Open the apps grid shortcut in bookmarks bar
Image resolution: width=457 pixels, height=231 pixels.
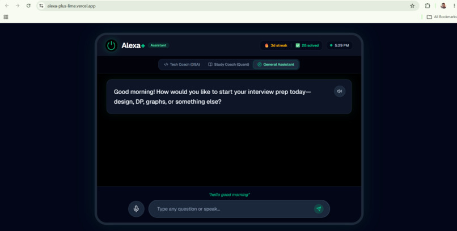pos(6,17)
